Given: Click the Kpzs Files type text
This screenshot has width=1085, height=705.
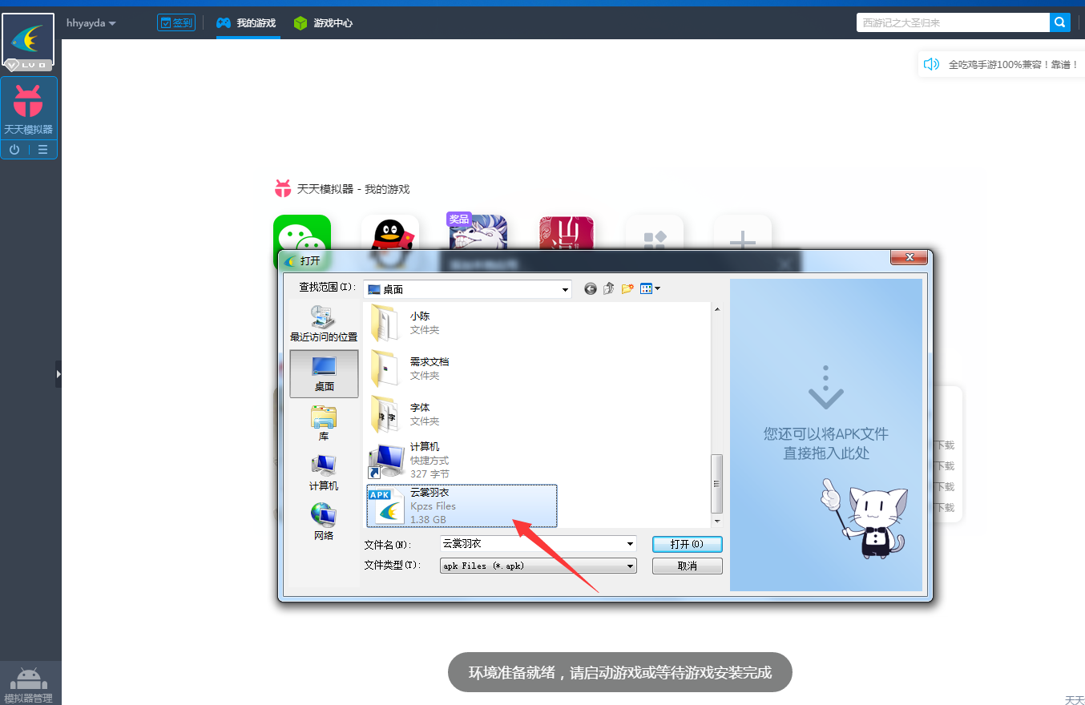Looking at the screenshot, I should click(x=433, y=506).
